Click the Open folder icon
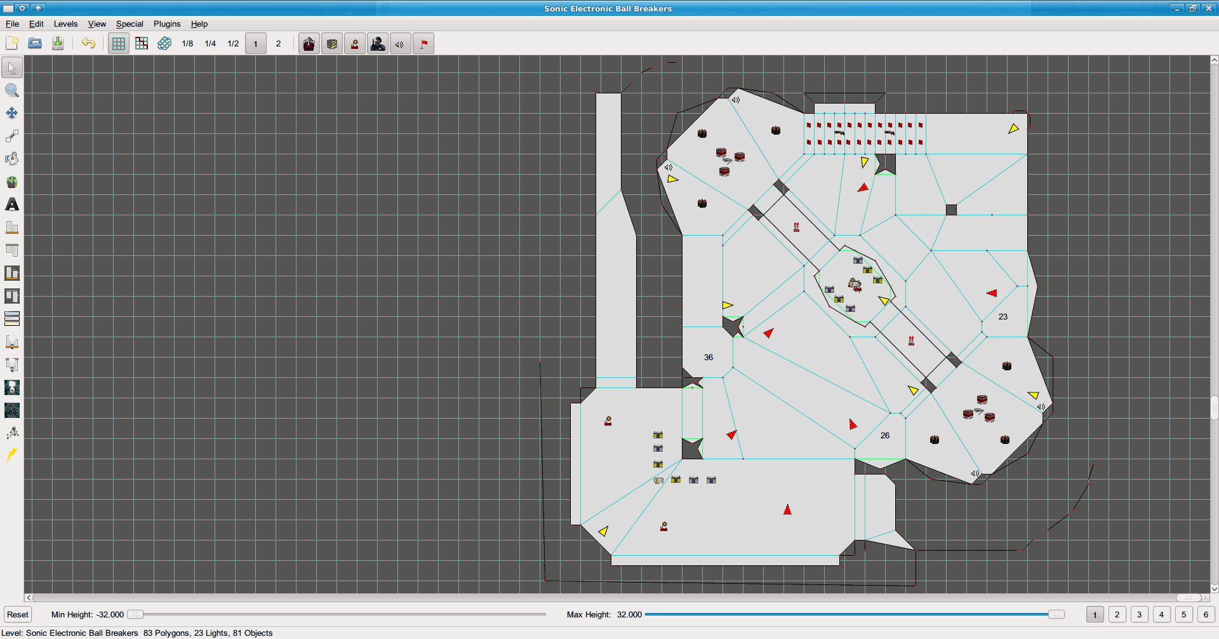The width and height of the screenshot is (1219, 639). pyautogui.click(x=35, y=43)
